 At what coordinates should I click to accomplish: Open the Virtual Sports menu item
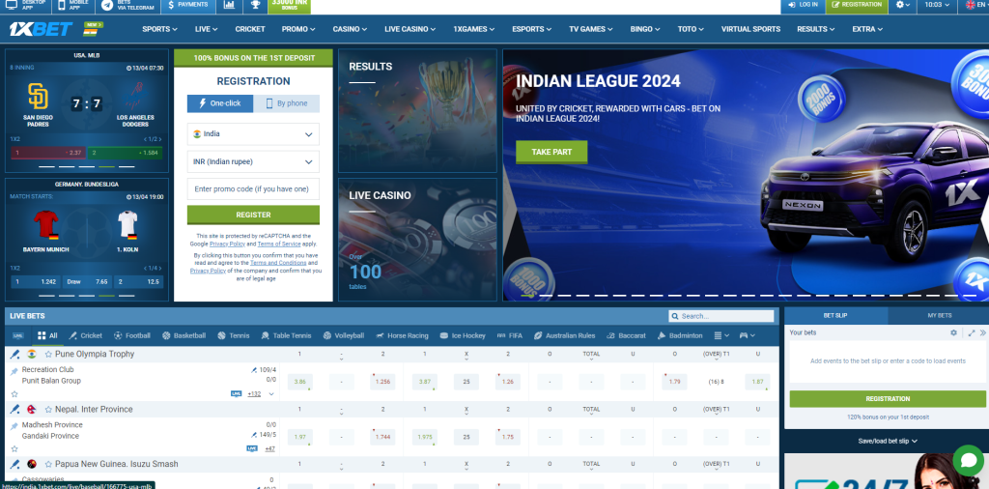750,29
